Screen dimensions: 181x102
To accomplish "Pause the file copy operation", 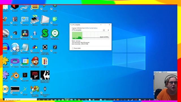I will 104,30.
